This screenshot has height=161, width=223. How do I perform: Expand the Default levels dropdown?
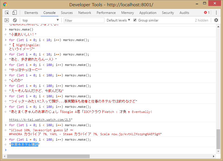[118, 20]
